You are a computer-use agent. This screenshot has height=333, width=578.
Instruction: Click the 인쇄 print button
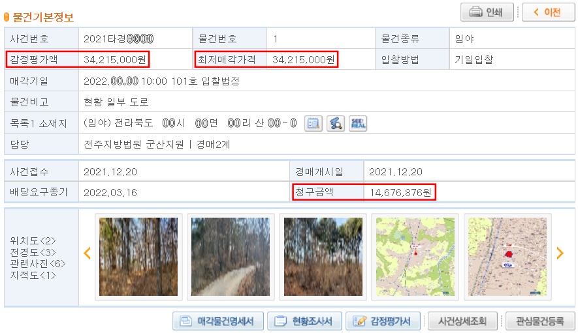point(487,12)
